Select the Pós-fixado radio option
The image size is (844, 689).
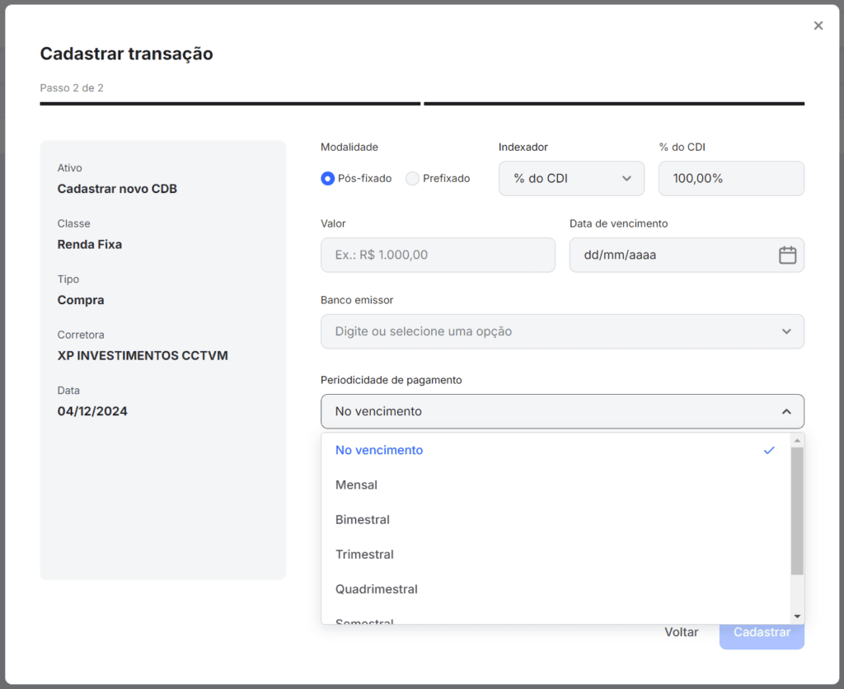coord(328,179)
